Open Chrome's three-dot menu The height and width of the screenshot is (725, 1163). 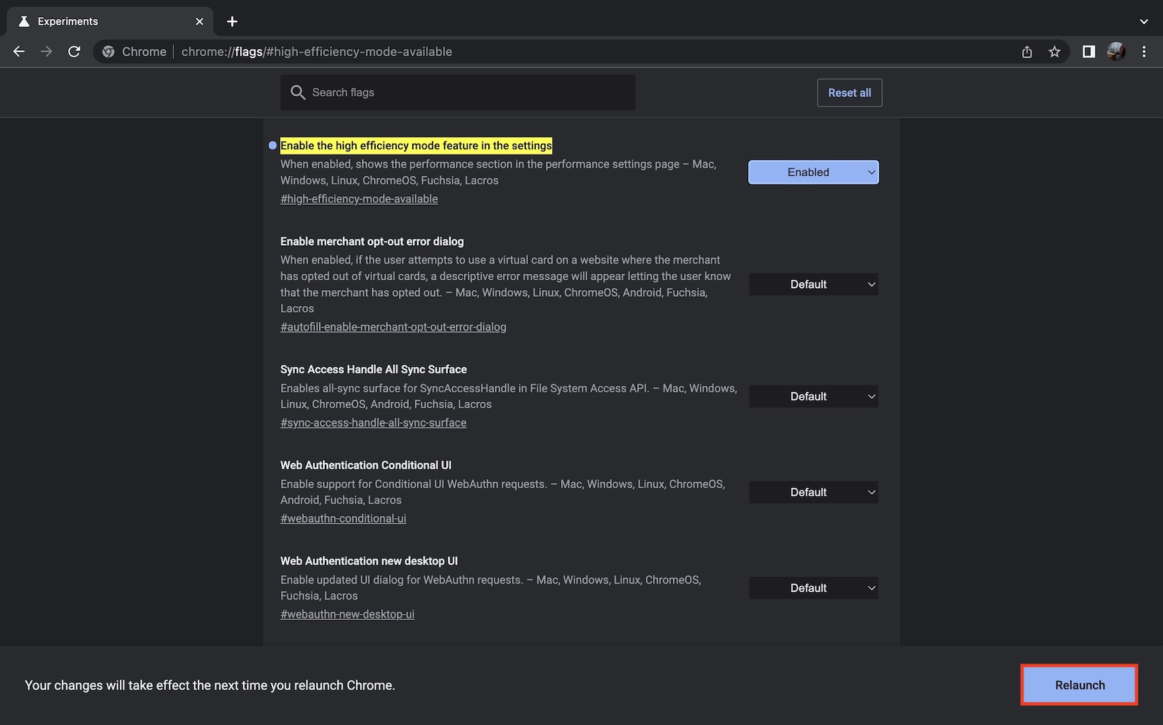point(1144,52)
